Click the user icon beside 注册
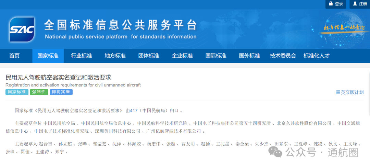 pyautogui.click(x=355, y=3)
